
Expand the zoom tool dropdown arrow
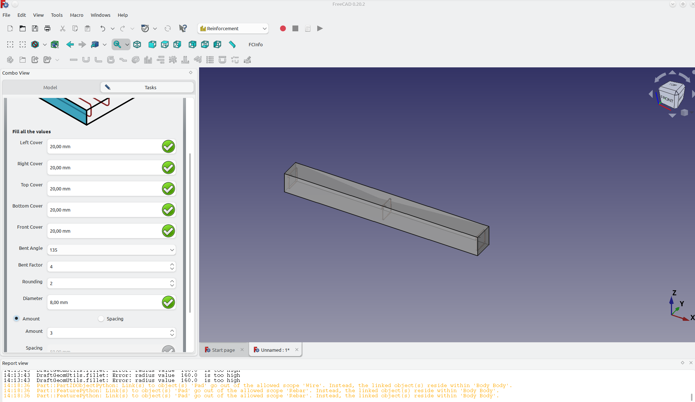pyautogui.click(x=127, y=44)
